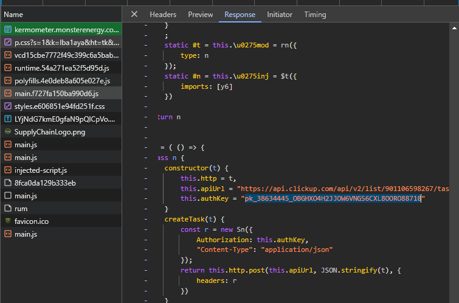This screenshot has height=303, width=459.
Task: Click the 'static #t' code line
Action: tap(230, 45)
